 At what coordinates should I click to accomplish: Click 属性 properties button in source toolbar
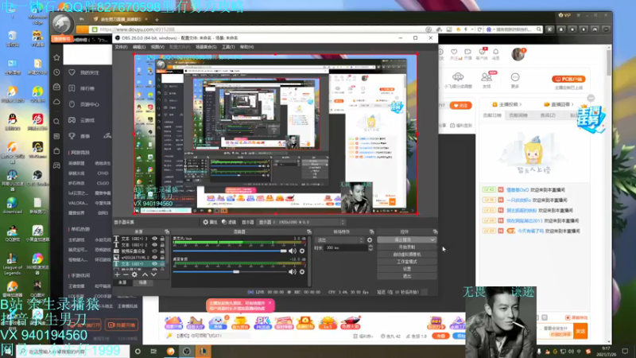210,222
